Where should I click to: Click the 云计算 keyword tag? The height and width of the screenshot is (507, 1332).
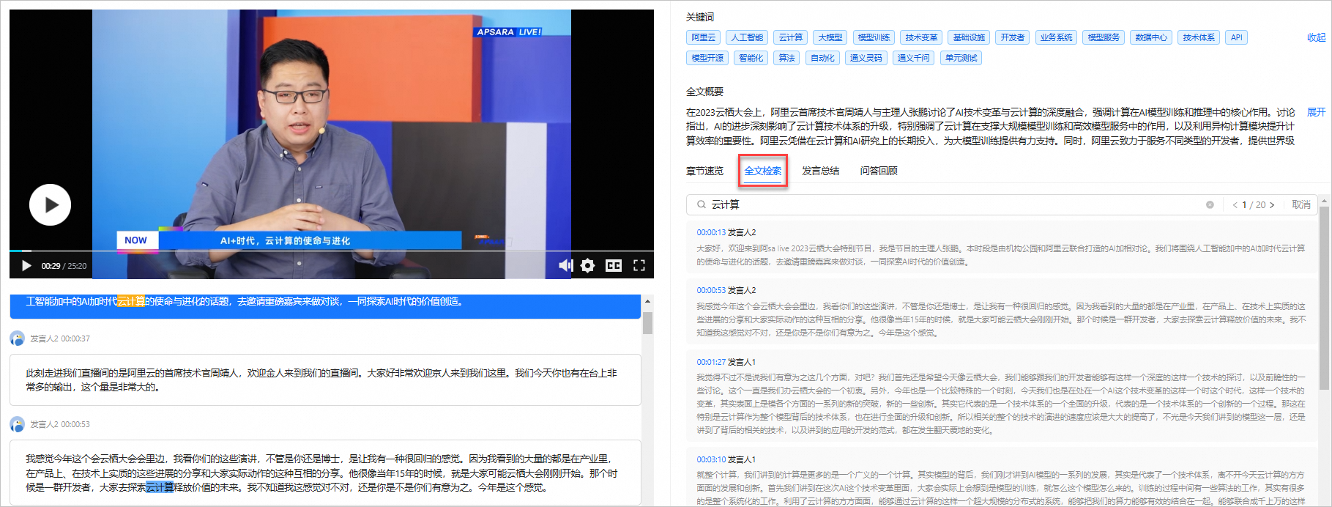791,37
